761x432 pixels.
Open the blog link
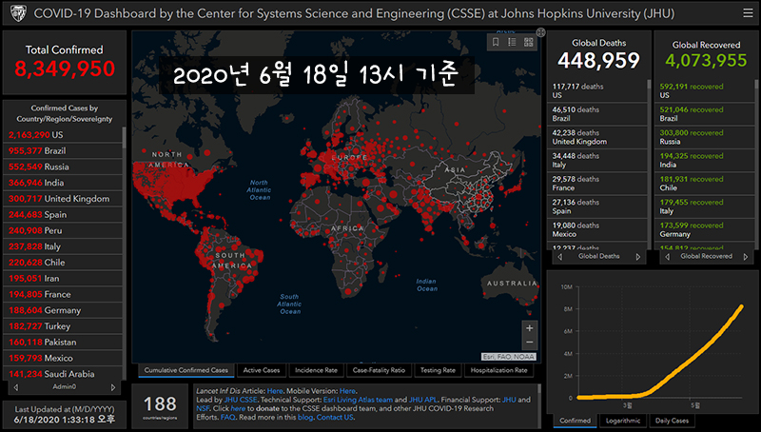305,417
